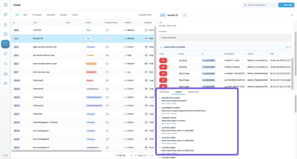Switch to the Attachments tab
297x159 pixels.
[x=193, y=92]
